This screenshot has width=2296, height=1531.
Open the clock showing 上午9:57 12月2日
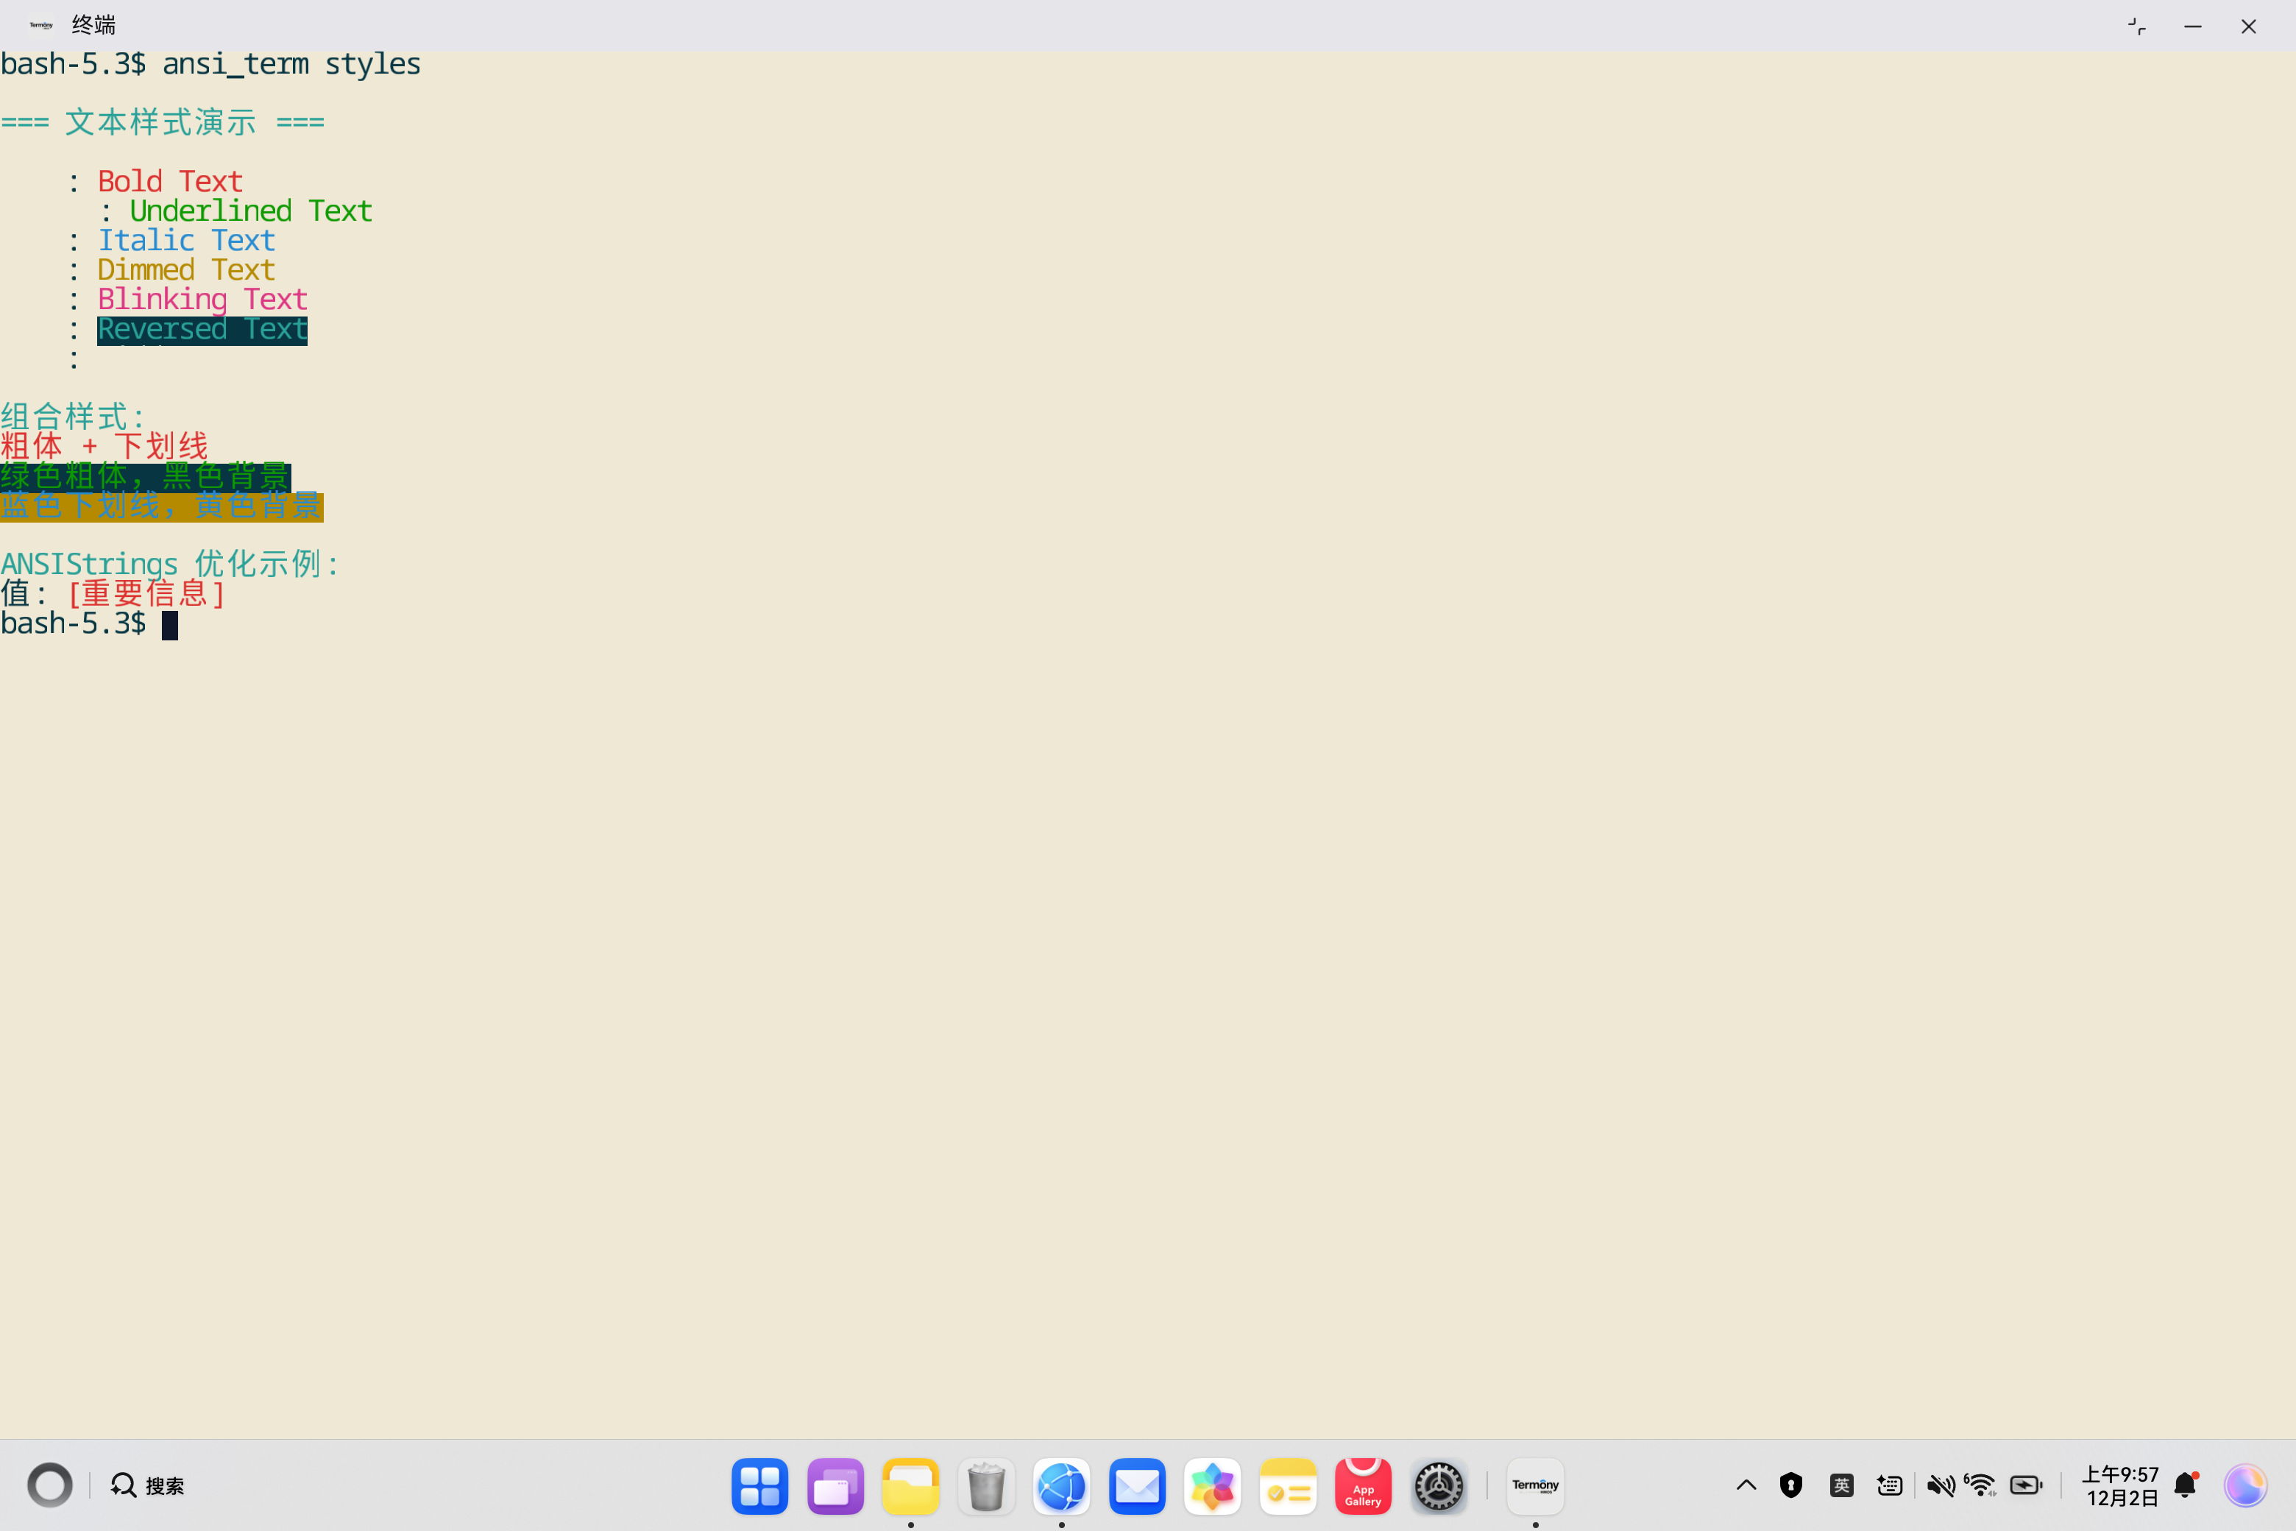click(2120, 1485)
